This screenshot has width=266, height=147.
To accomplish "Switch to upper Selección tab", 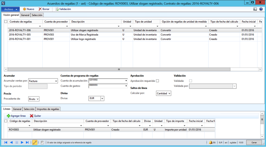I will click(37, 15).
